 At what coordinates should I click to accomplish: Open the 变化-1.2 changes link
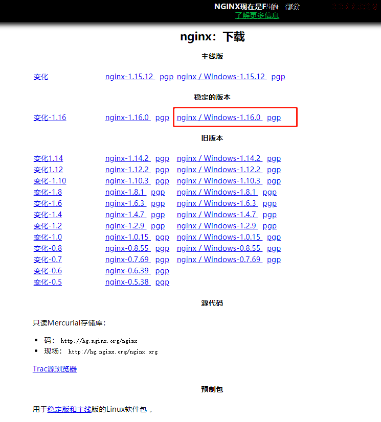tap(48, 226)
